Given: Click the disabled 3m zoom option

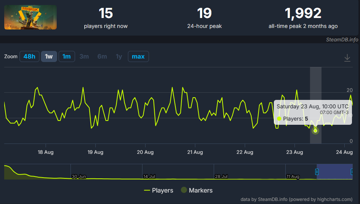Looking at the screenshot, I should pos(84,56).
